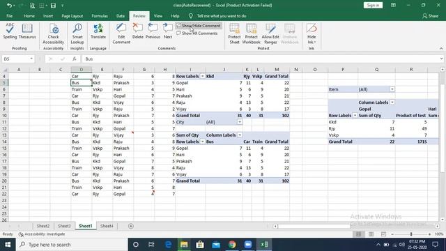446x251 pixels.
Task: Click zoom out minus button
Action: click(x=392, y=234)
